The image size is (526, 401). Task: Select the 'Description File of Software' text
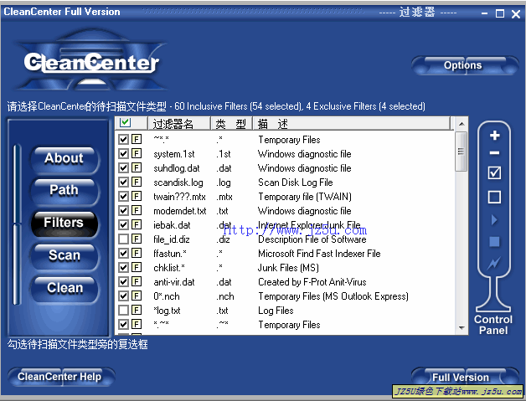coord(312,239)
